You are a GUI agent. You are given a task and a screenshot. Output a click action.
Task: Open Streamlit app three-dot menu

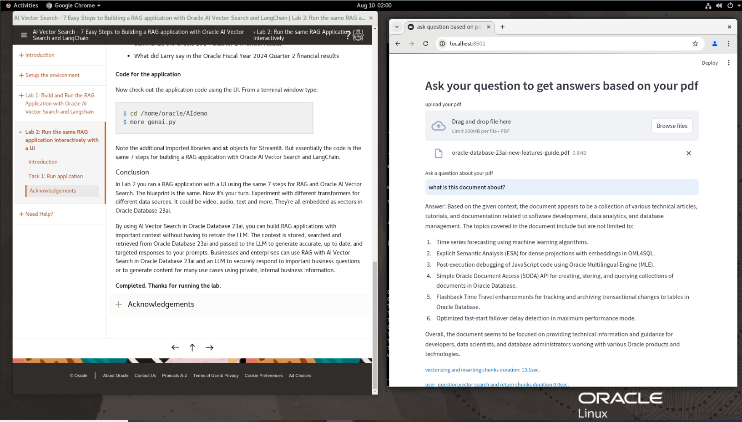729,63
